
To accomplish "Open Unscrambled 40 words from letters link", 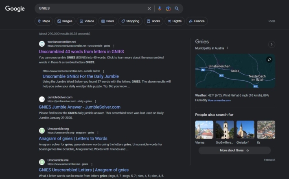I will pyautogui.click(x=81, y=52).
